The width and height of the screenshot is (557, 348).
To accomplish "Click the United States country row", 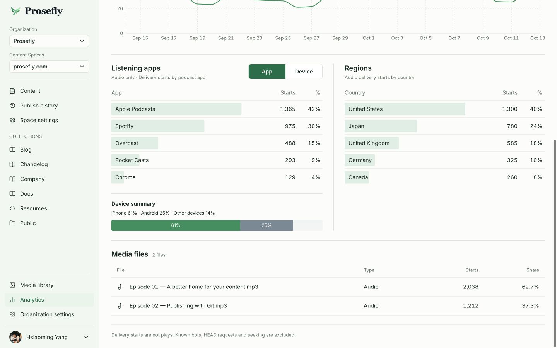I will [x=444, y=109].
